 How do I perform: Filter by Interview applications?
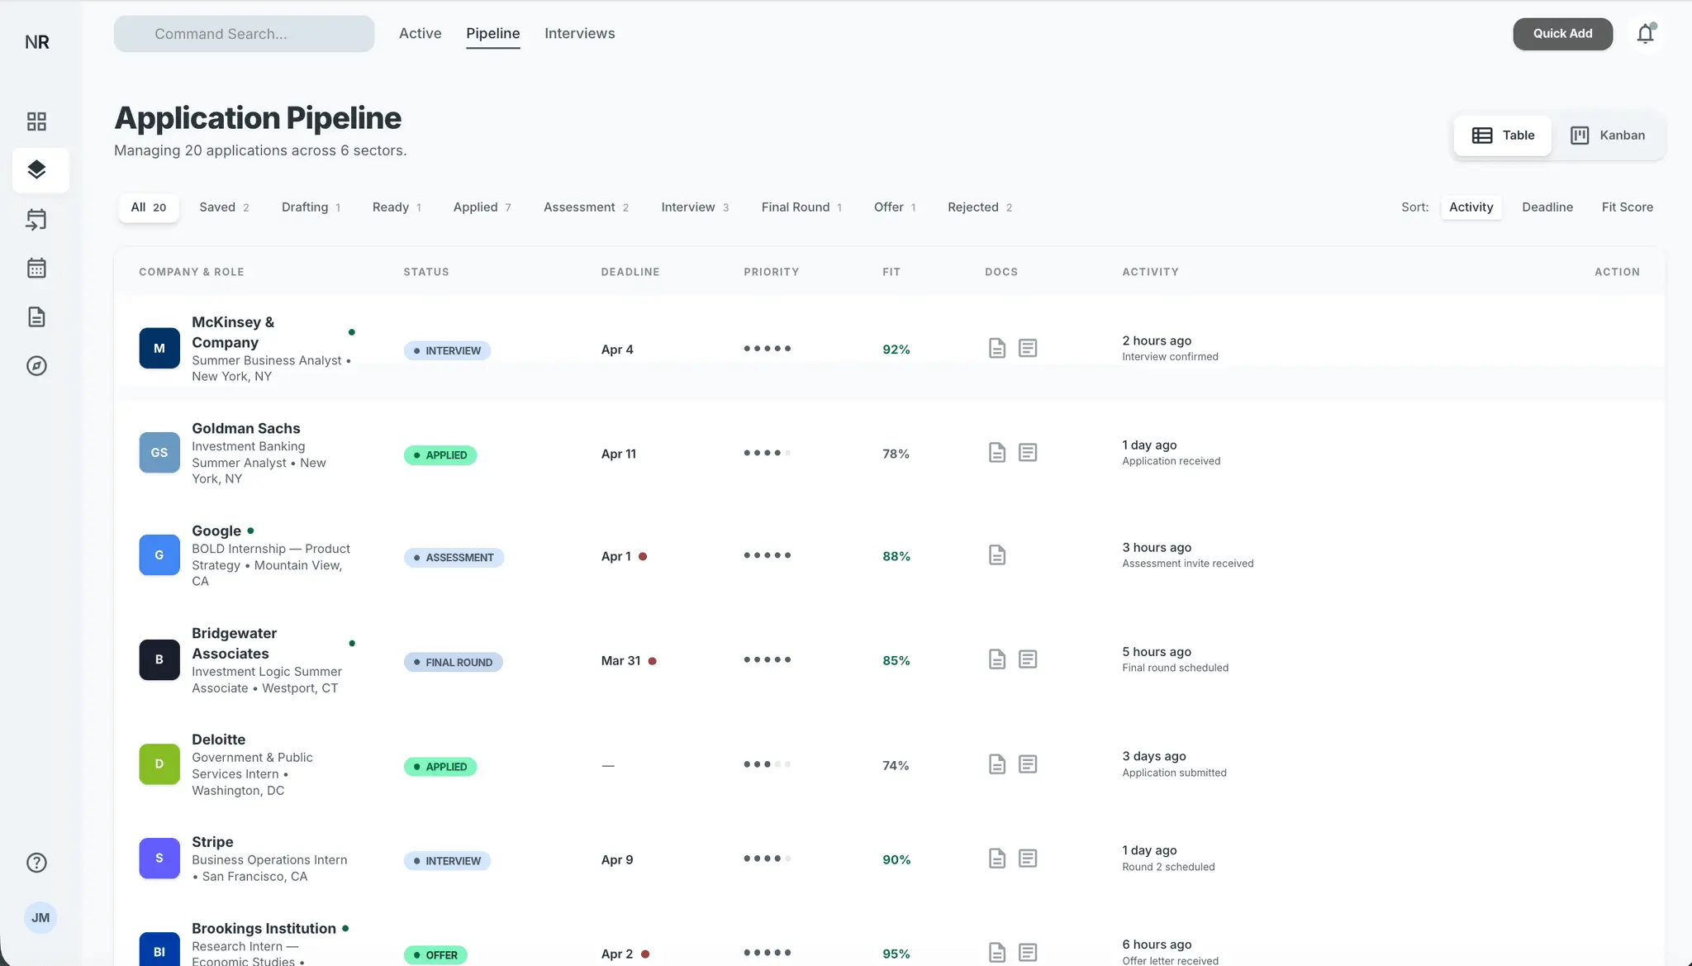point(695,207)
